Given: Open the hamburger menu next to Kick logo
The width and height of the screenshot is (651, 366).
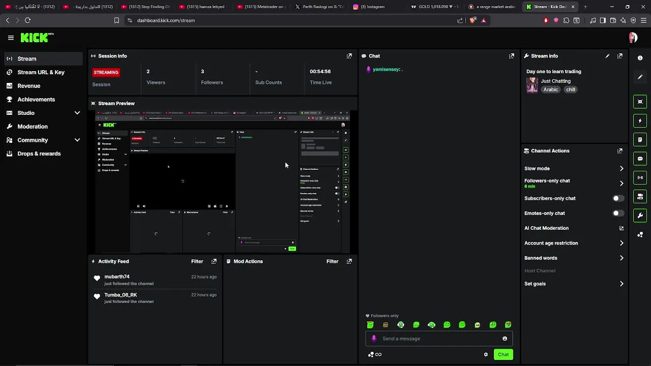Looking at the screenshot, I should point(11,38).
